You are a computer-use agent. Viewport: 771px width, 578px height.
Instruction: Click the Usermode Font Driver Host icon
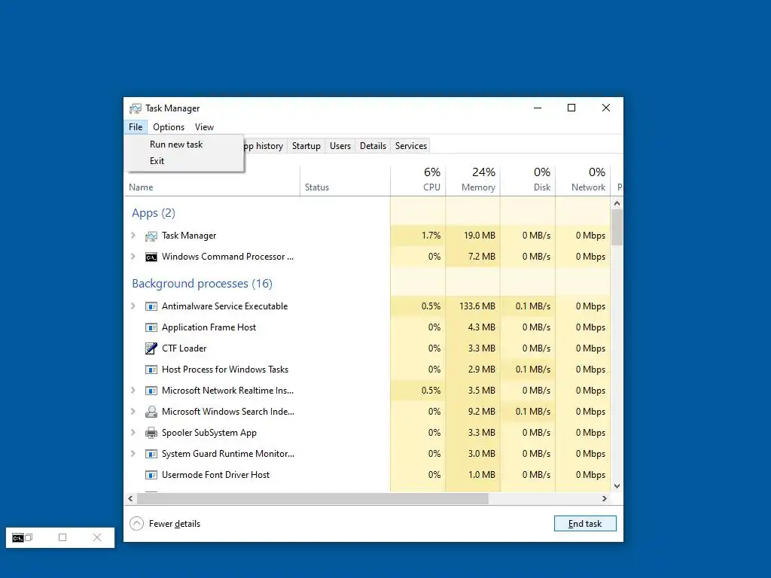coord(151,476)
